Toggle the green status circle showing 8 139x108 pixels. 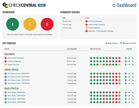click(x=13, y=24)
